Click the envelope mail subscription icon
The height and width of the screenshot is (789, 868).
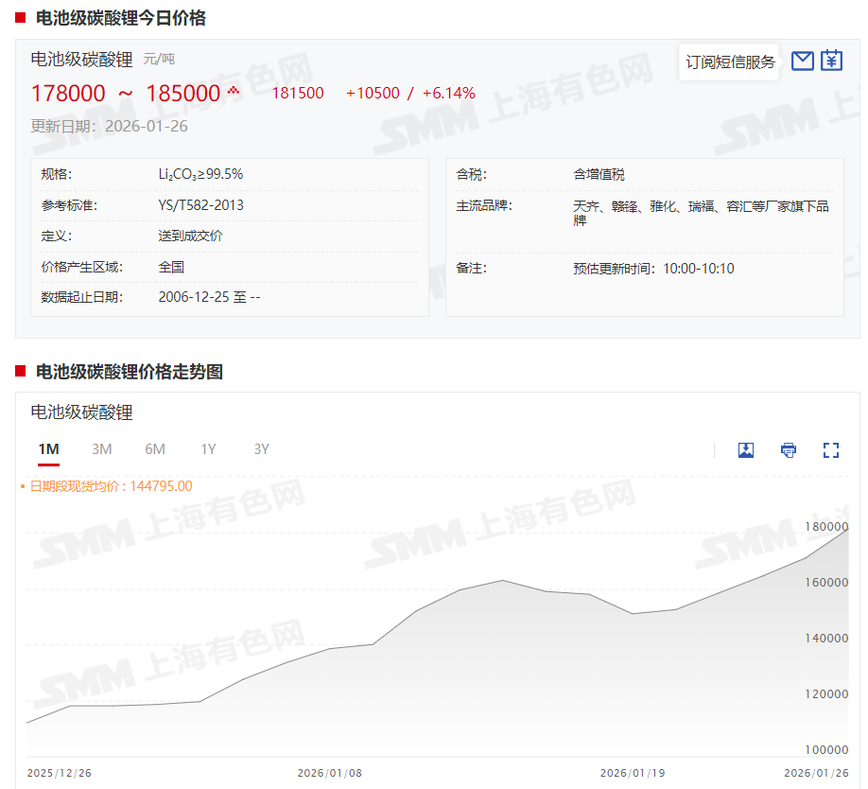(802, 61)
